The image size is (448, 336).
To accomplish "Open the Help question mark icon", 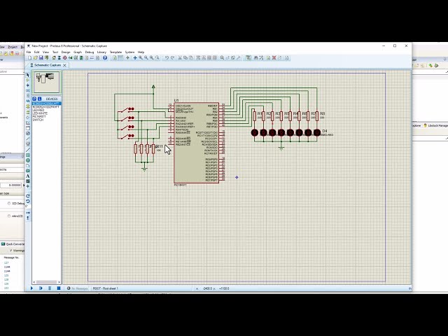I will [105, 57].
